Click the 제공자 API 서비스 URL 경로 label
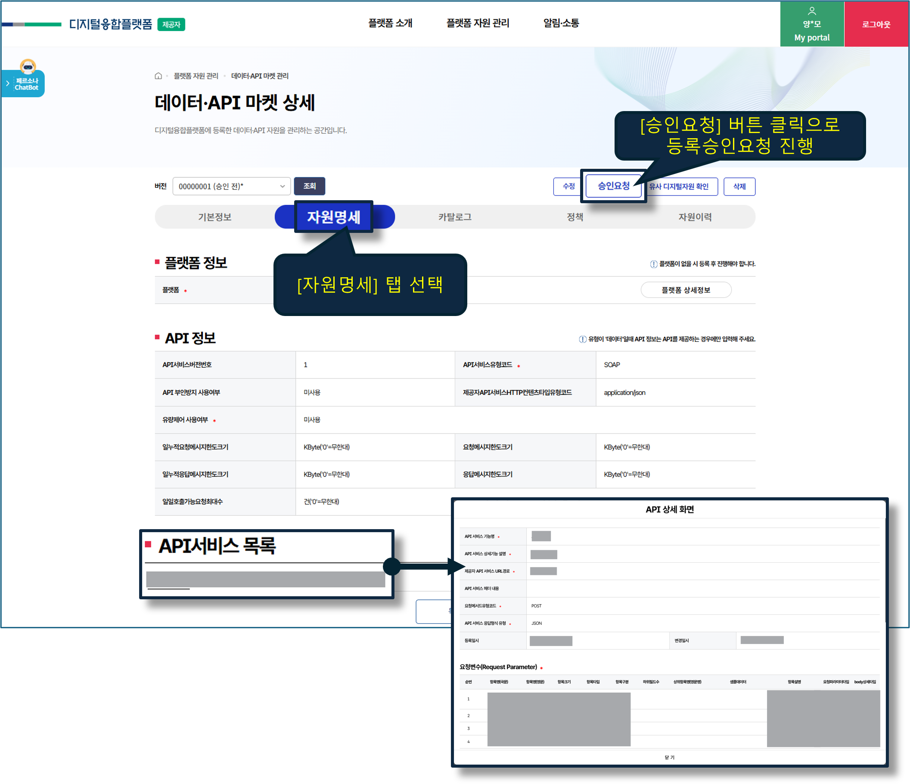Viewport: 910px width, 784px height. pyautogui.click(x=487, y=571)
